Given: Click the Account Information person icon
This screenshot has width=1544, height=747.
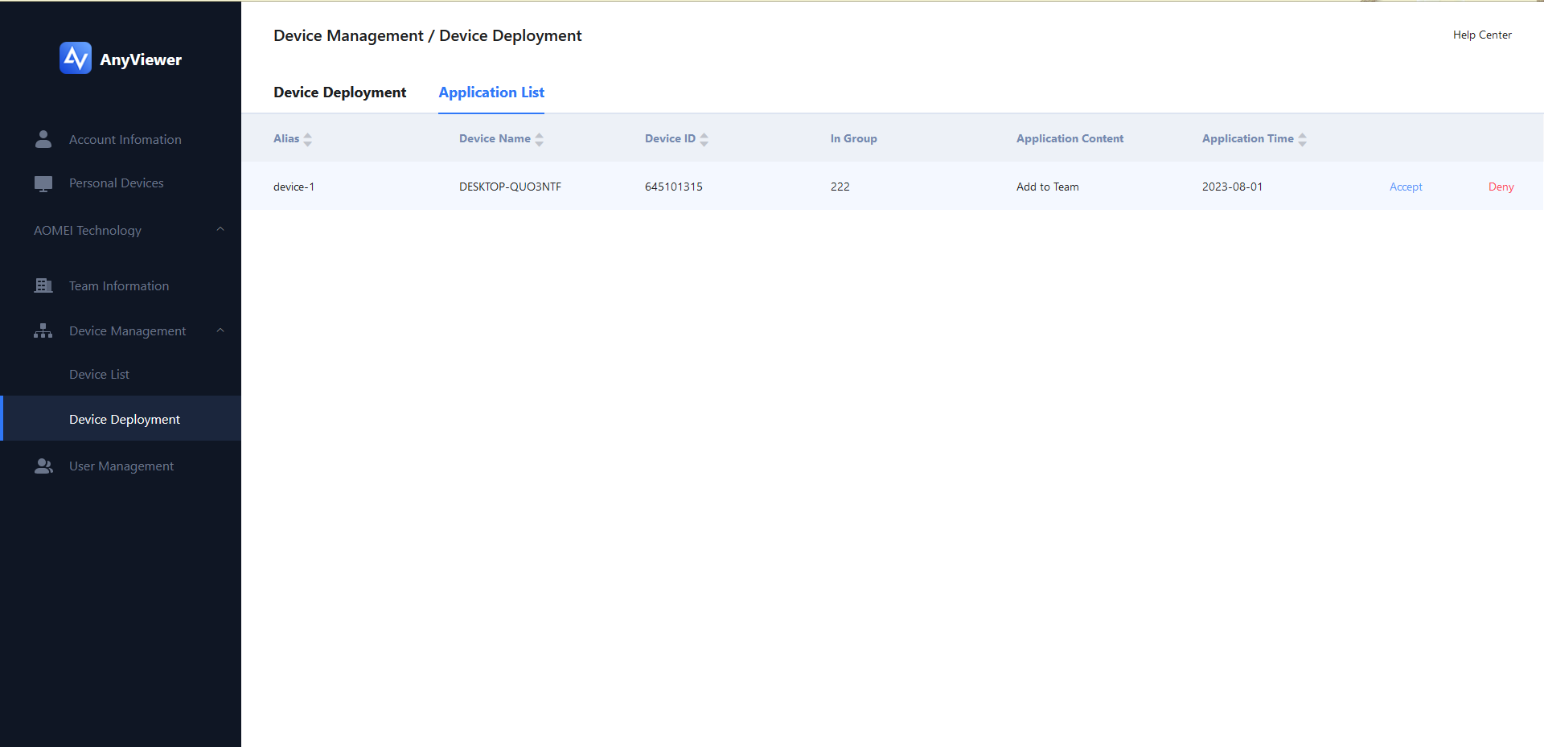Looking at the screenshot, I should (x=43, y=139).
